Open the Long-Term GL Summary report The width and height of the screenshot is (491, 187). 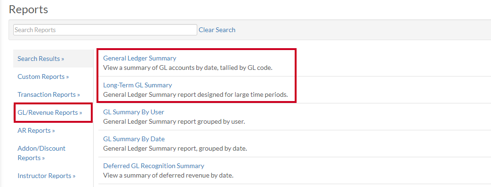coord(138,85)
